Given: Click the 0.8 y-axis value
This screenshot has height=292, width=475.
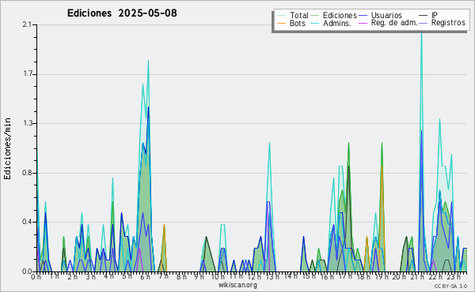Looking at the screenshot, I should [x=27, y=173].
